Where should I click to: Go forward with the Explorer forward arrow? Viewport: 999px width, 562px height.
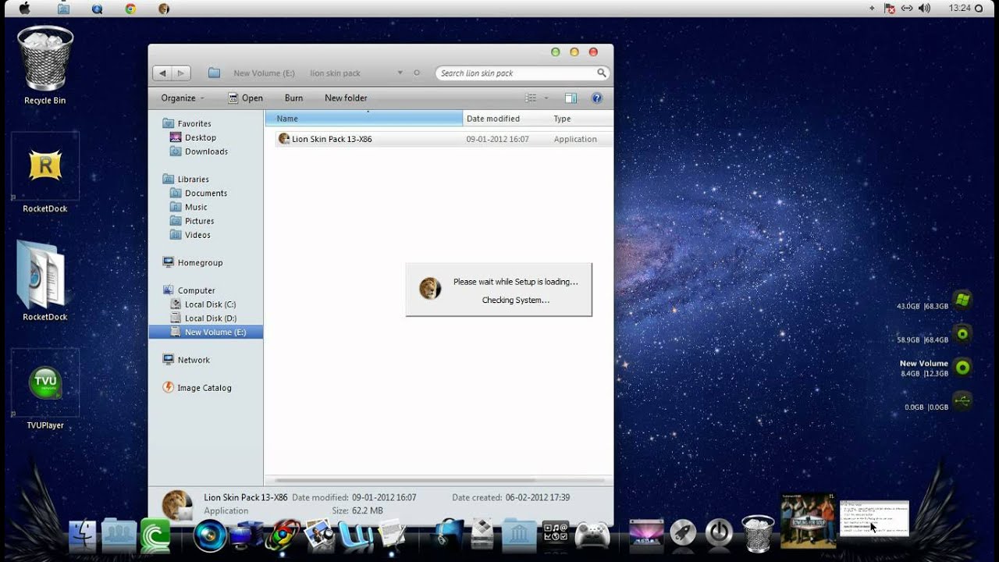[x=181, y=73]
